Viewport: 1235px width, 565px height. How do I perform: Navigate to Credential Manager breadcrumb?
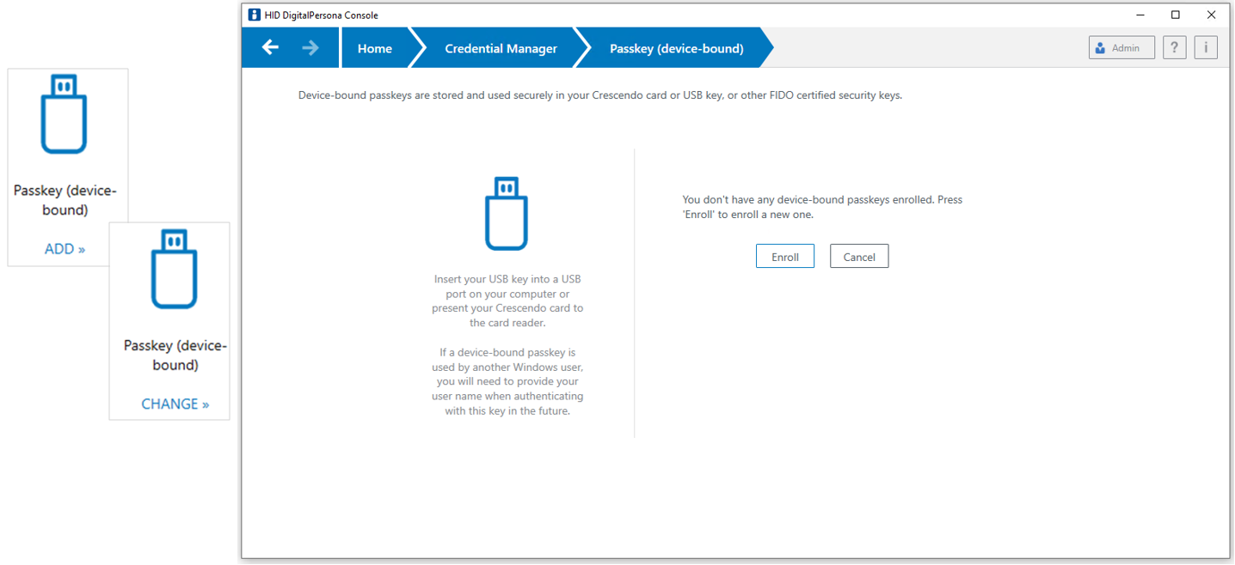click(501, 48)
